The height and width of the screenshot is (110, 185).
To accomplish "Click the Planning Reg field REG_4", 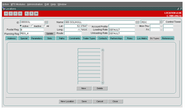I will pos(32,33).
